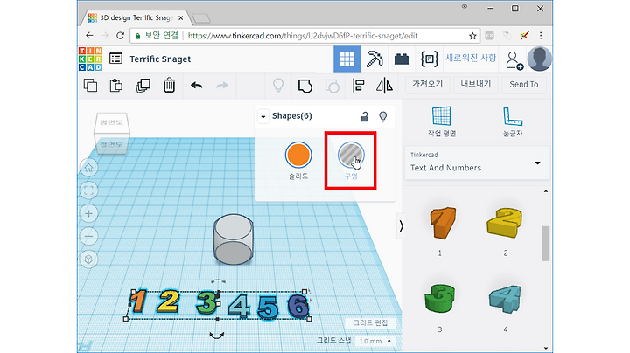Screen dimensions: 630x353
Task: Click the Workplane tool
Action: pyautogui.click(x=442, y=121)
